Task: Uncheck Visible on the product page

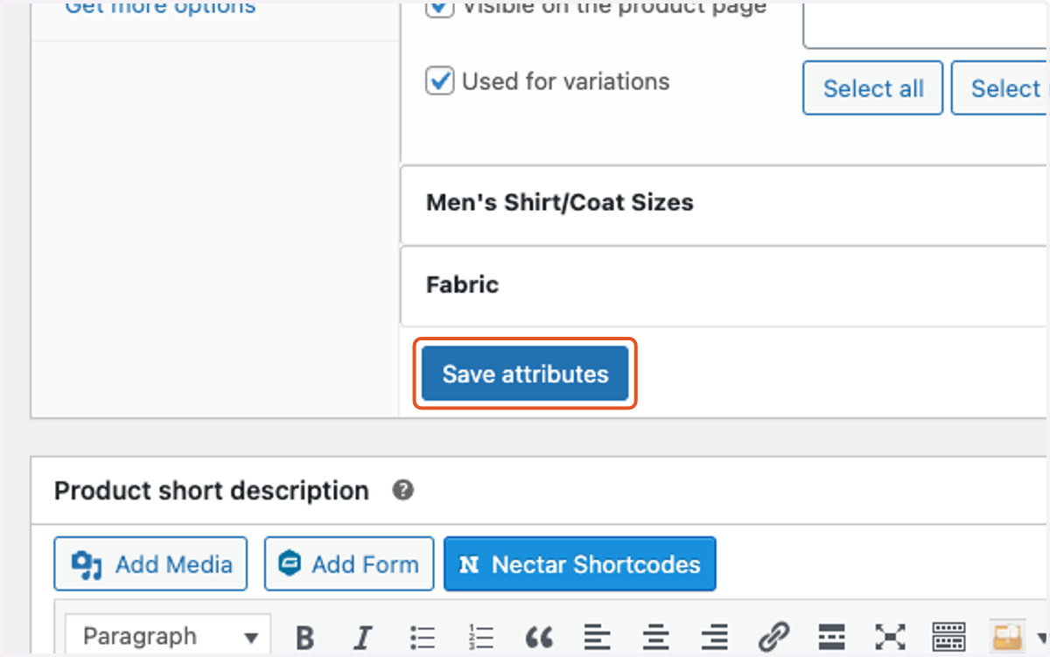Action: 439,8
